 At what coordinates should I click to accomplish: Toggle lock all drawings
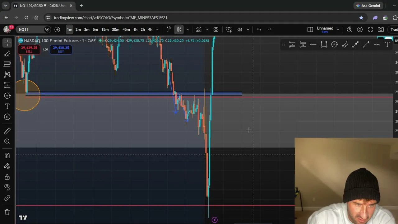click(x=7, y=177)
